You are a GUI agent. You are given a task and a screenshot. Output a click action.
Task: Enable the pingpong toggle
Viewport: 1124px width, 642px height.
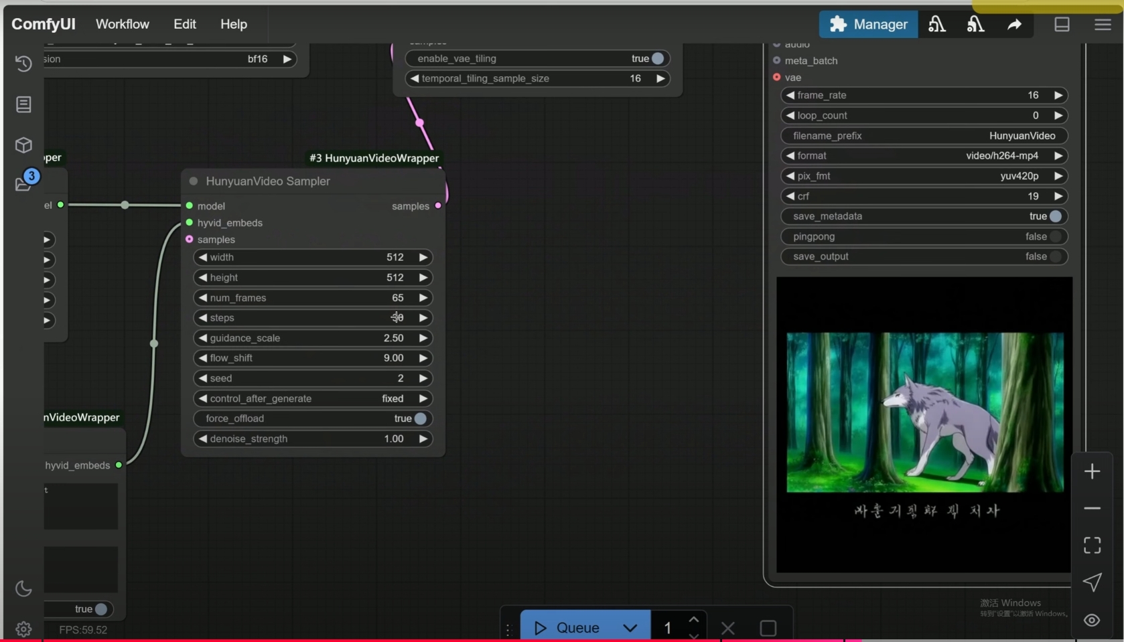point(1055,236)
